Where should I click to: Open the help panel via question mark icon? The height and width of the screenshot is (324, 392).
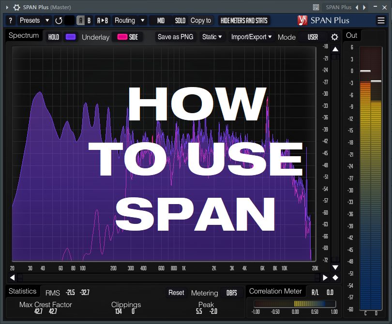10,20
